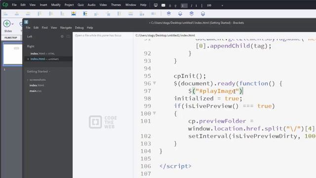This screenshot has height=178, width=316.
Task: Open Captivate Audio menu
Action: coord(91,5)
